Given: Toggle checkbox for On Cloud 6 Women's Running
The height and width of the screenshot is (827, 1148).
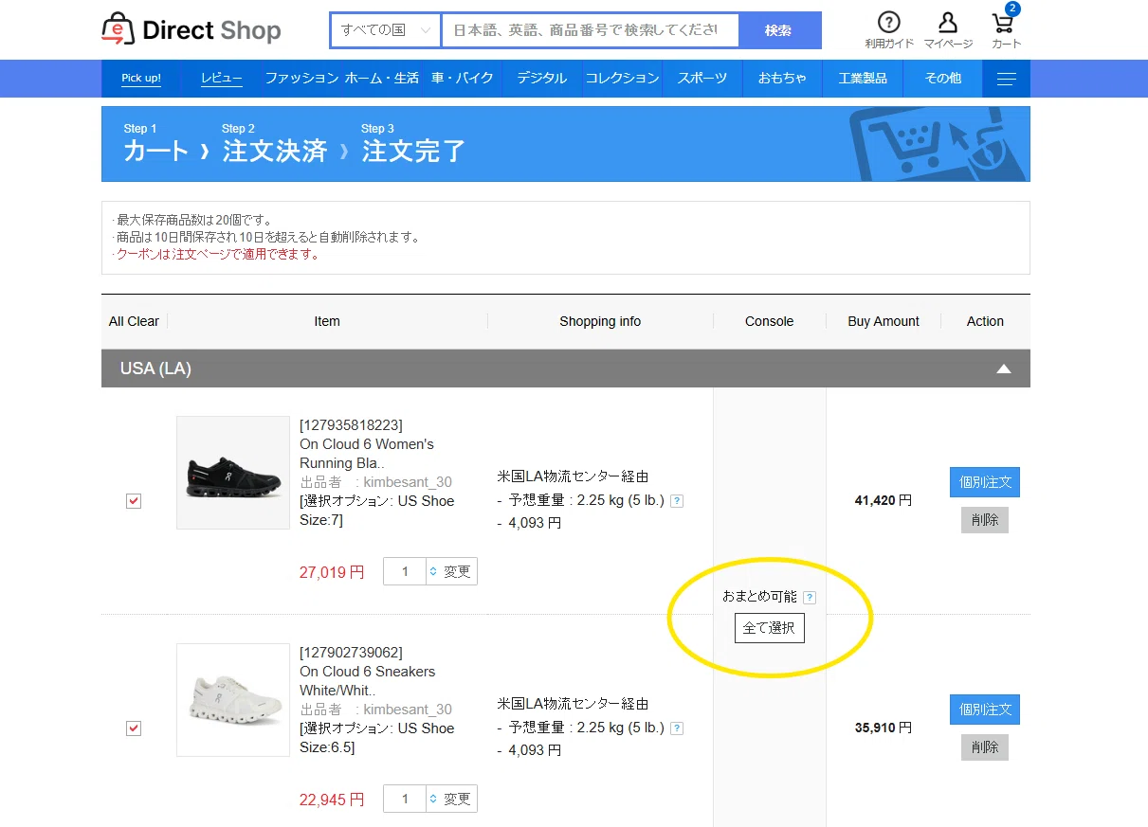Looking at the screenshot, I should click(x=134, y=501).
